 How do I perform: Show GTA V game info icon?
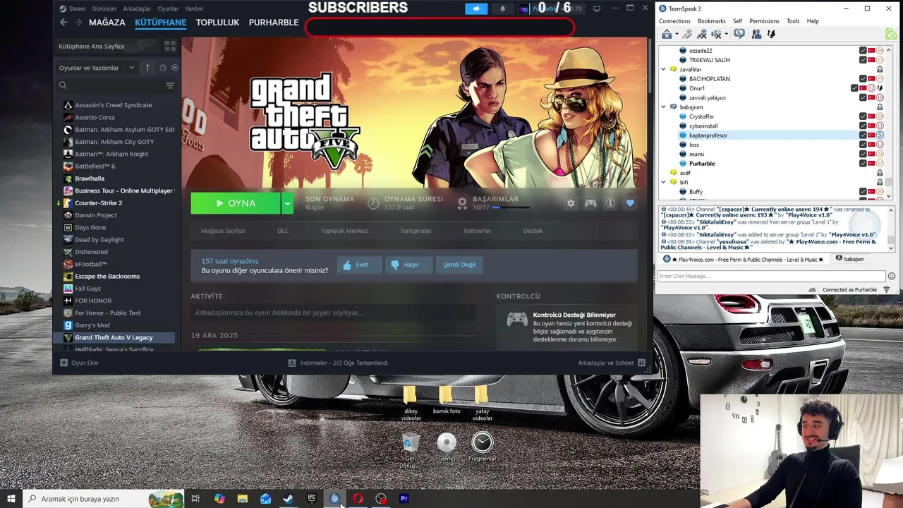610,203
